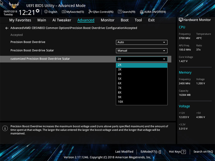Screen dimensions: 215x161
Task: Select 3X in the scalar list
Action: coord(142,69)
